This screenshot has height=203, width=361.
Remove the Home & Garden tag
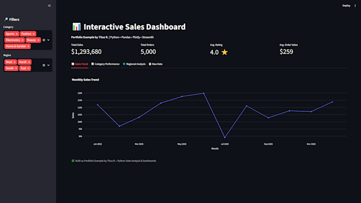coord(28,46)
